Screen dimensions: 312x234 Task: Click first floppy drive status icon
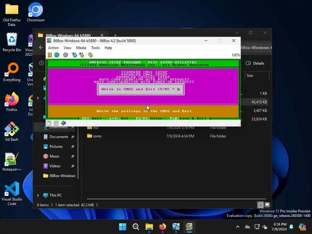tap(49, 123)
